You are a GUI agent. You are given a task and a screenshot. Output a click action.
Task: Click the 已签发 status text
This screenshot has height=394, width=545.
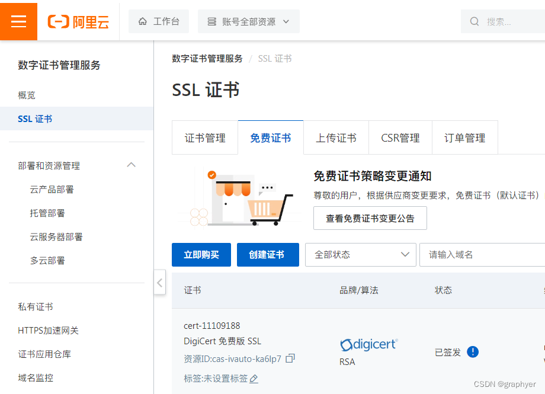tap(448, 353)
